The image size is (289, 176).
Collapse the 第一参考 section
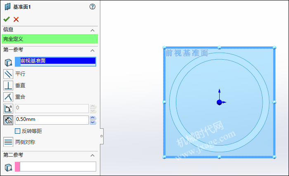[x=92, y=51]
